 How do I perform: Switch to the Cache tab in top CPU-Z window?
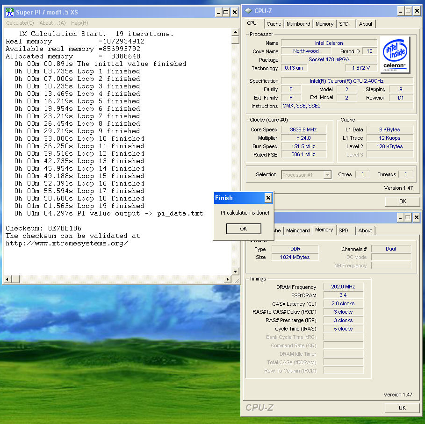274,24
